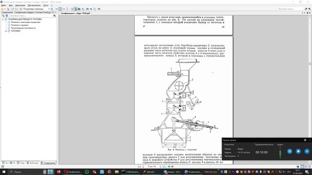Screen dimensions: 312x175
Task: Collapse the ГАЗИФИКАЦИЯ ТВЕРДОГО ТОПЛИВА tree node
Action: 3,19
